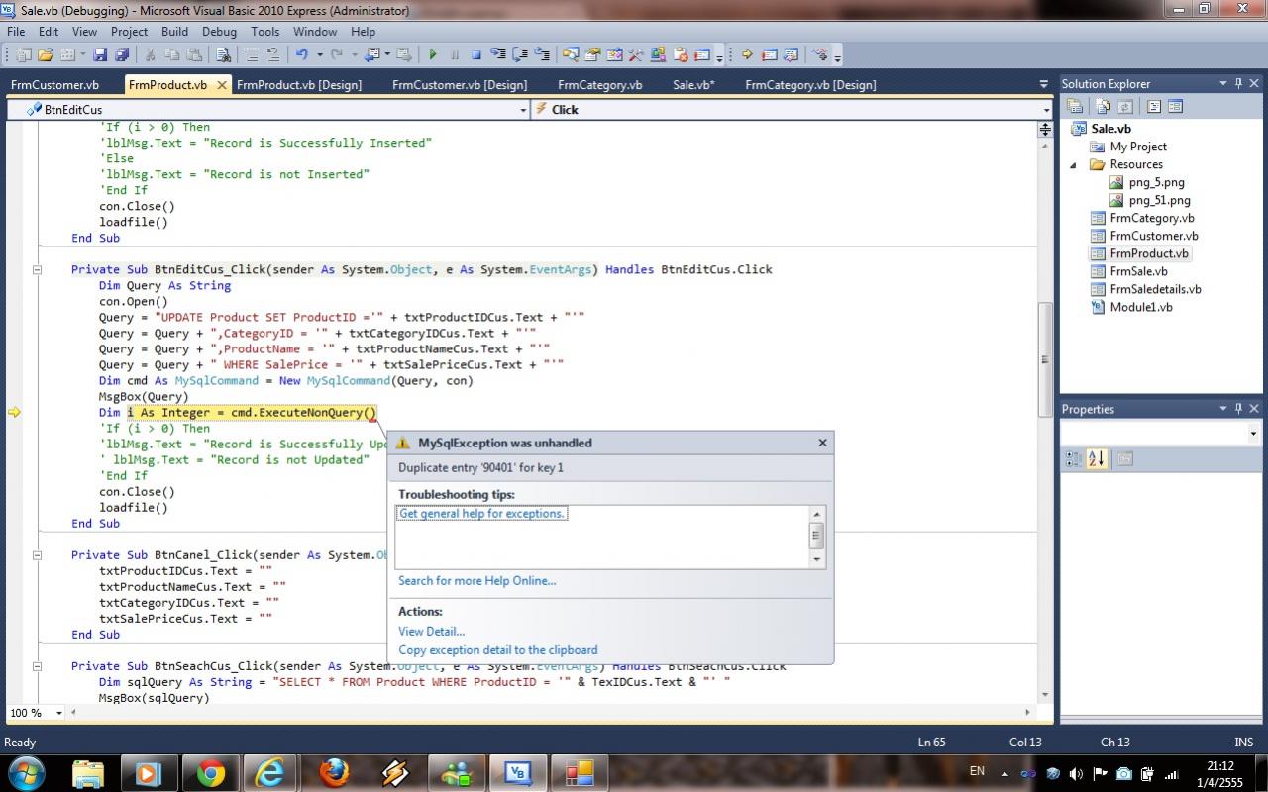Open the File menu
Viewport: 1268px width, 792px height.
pyautogui.click(x=16, y=32)
